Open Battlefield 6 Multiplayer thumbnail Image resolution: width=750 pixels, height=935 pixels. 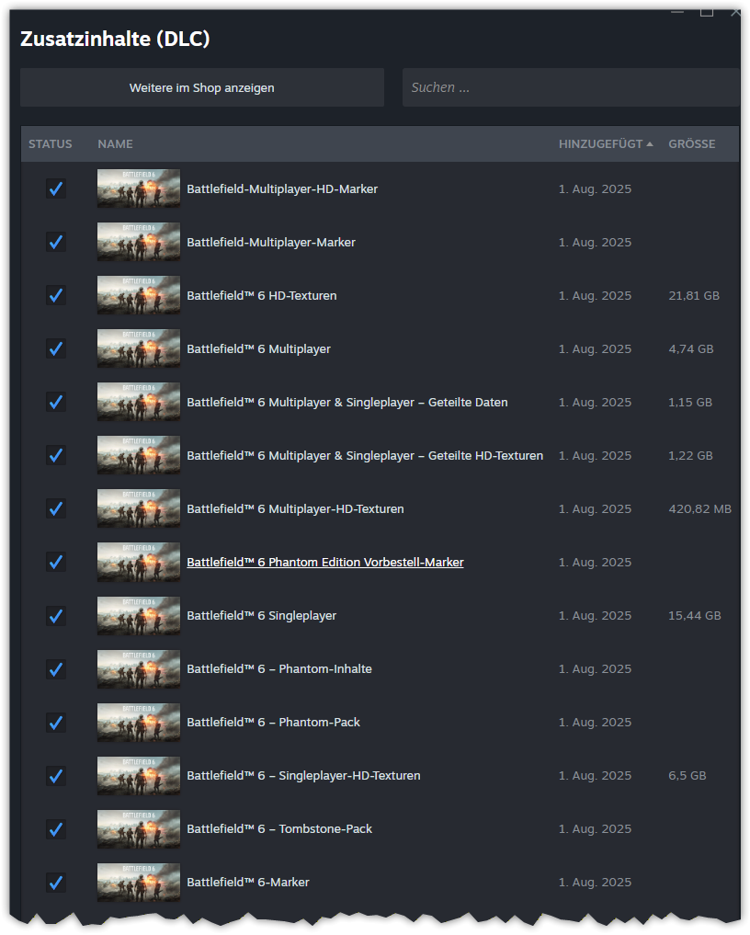138,348
